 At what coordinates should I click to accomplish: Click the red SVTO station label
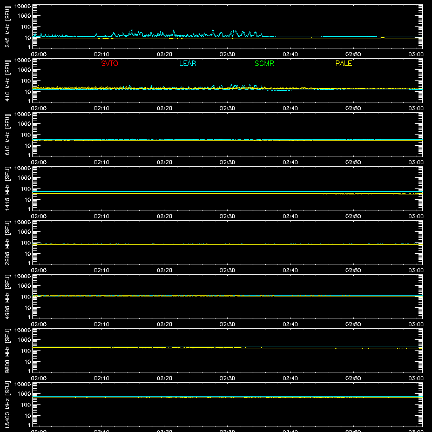(x=110, y=63)
